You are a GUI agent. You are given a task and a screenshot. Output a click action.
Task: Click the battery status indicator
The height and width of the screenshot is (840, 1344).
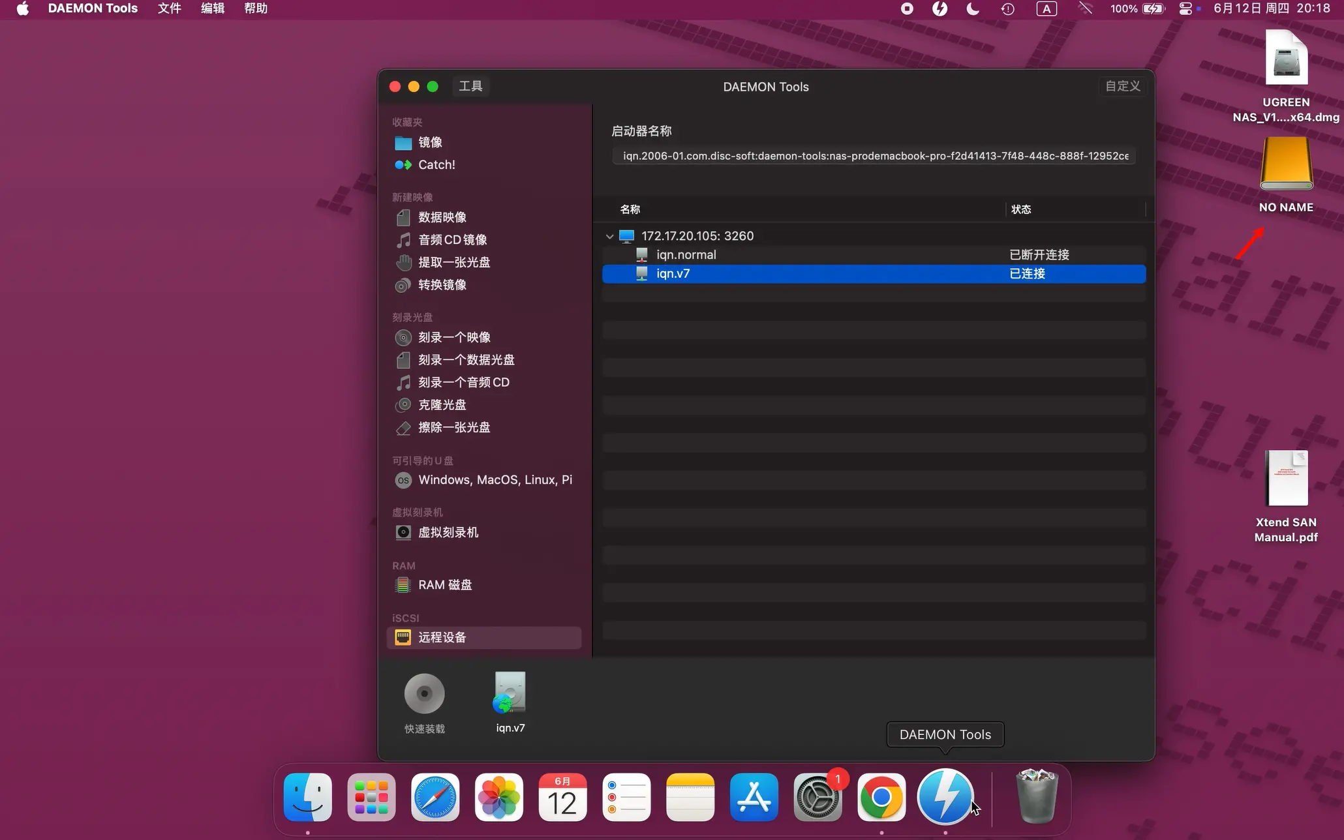point(1137,8)
